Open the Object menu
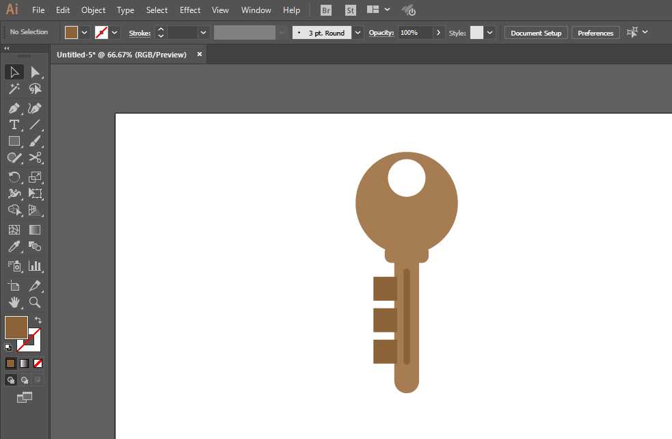Viewport: 672px width, 439px height. [93, 10]
